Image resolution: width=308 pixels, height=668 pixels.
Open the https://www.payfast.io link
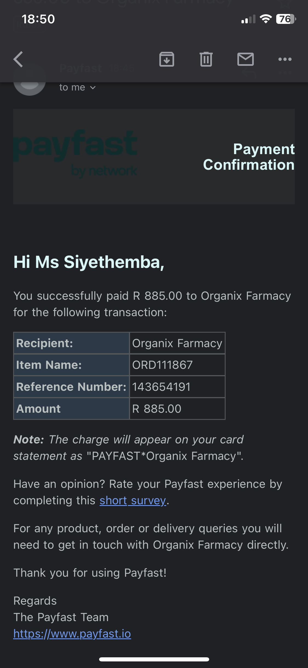pyautogui.click(x=72, y=634)
